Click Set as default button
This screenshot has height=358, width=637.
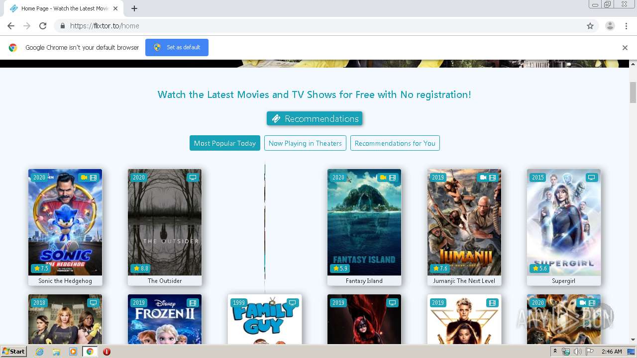point(177,47)
